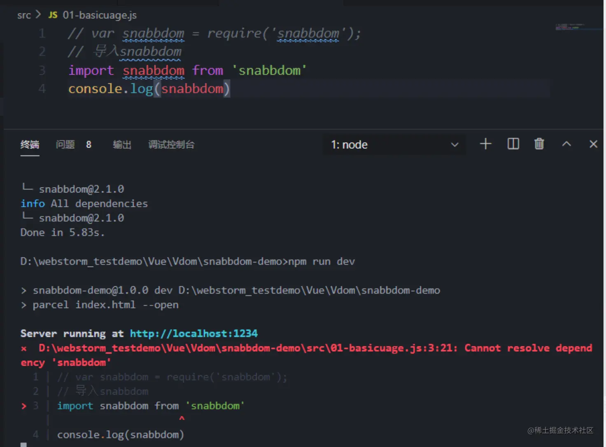This screenshot has width=606, height=447.
Task: Click 'Server running at' text
Action: (72, 334)
